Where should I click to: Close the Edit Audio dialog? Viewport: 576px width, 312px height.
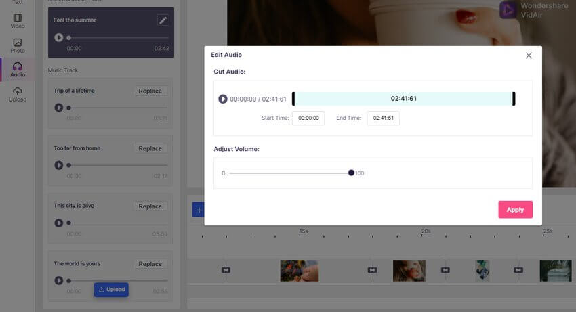coord(529,55)
